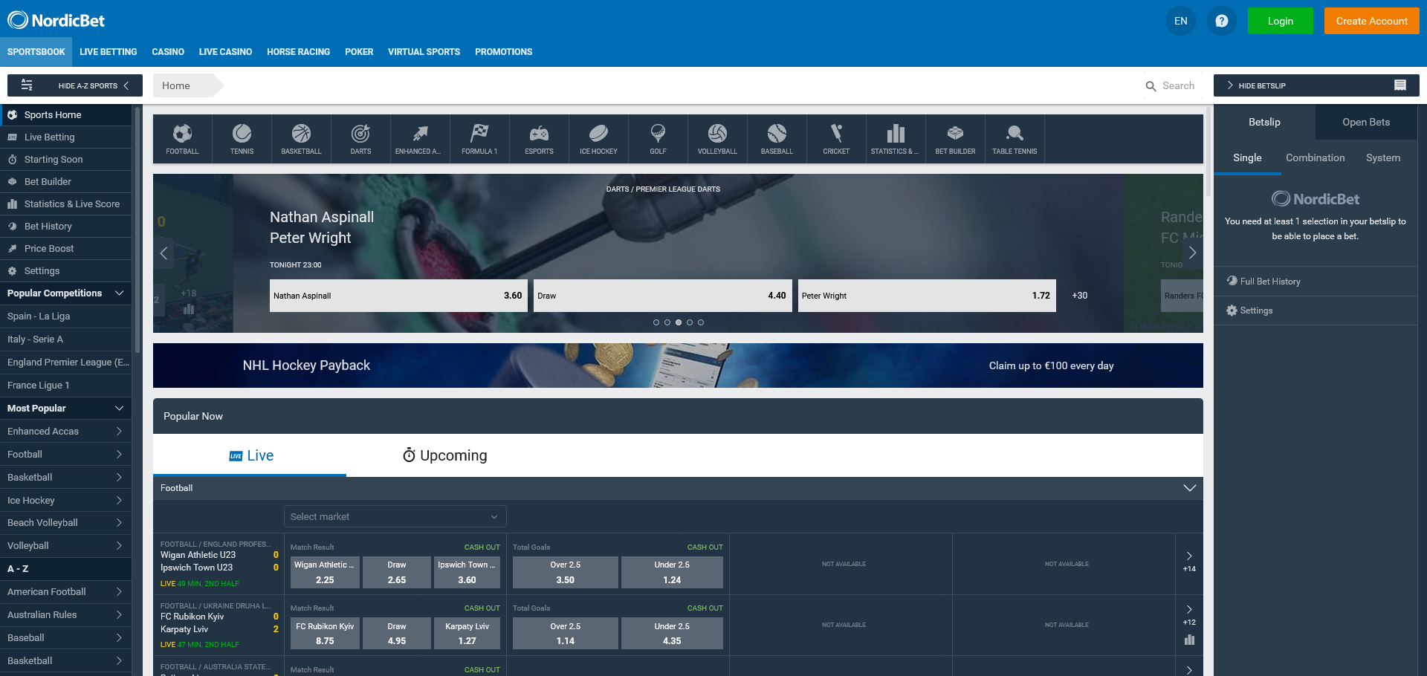The height and width of the screenshot is (676, 1427).
Task: Bet on Nathan Aspinall at 3.60
Action: [398, 296]
